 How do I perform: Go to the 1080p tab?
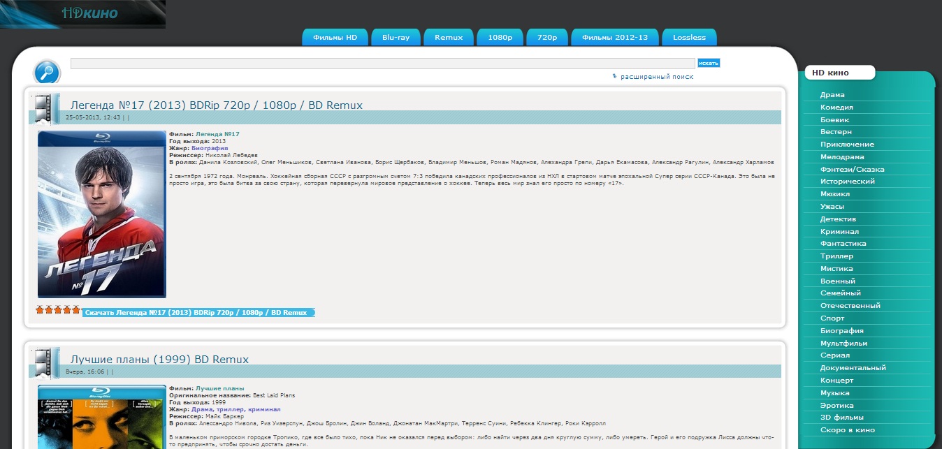pyautogui.click(x=500, y=38)
